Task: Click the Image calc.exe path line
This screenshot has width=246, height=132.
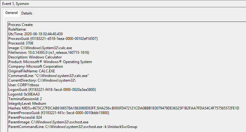Action: 40,48
